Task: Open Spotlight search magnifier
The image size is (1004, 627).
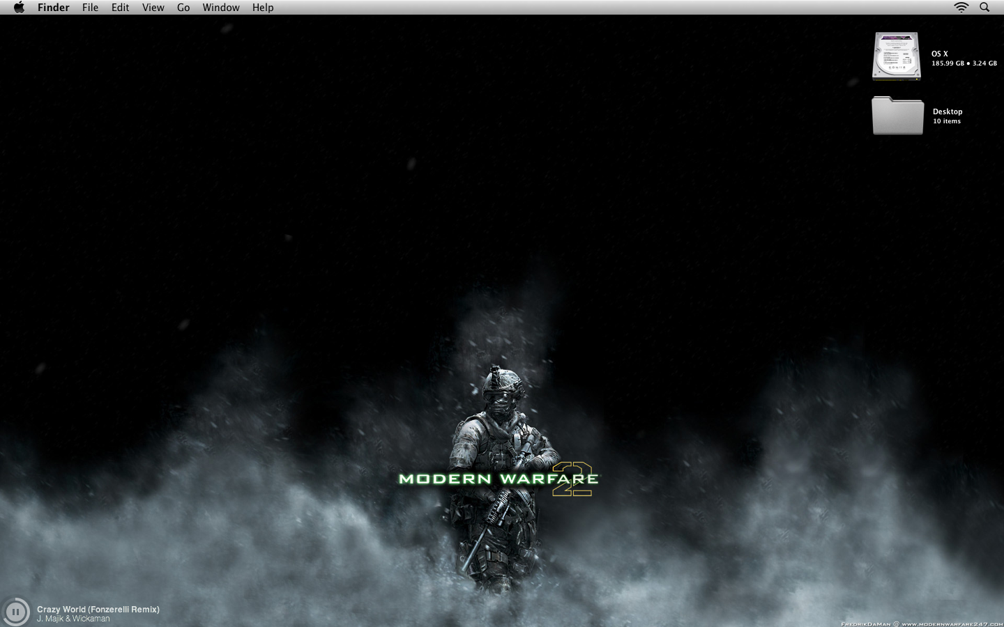Action: pos(984,8)
